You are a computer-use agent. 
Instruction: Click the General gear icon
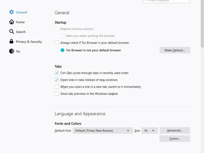[11, 12]
